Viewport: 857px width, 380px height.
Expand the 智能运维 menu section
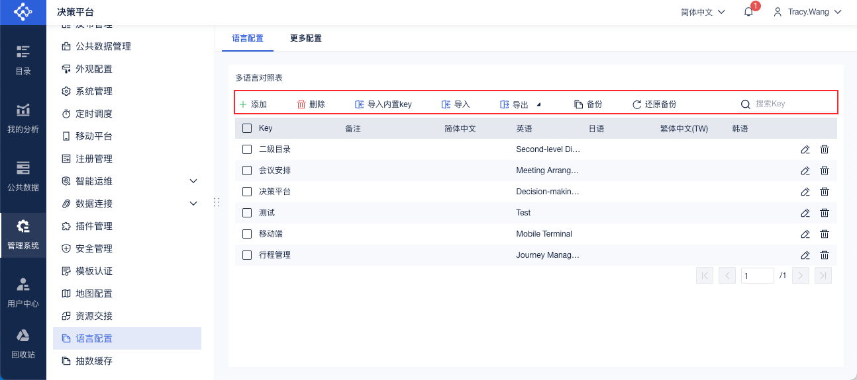pyautogui.click(x=193, y=181)
